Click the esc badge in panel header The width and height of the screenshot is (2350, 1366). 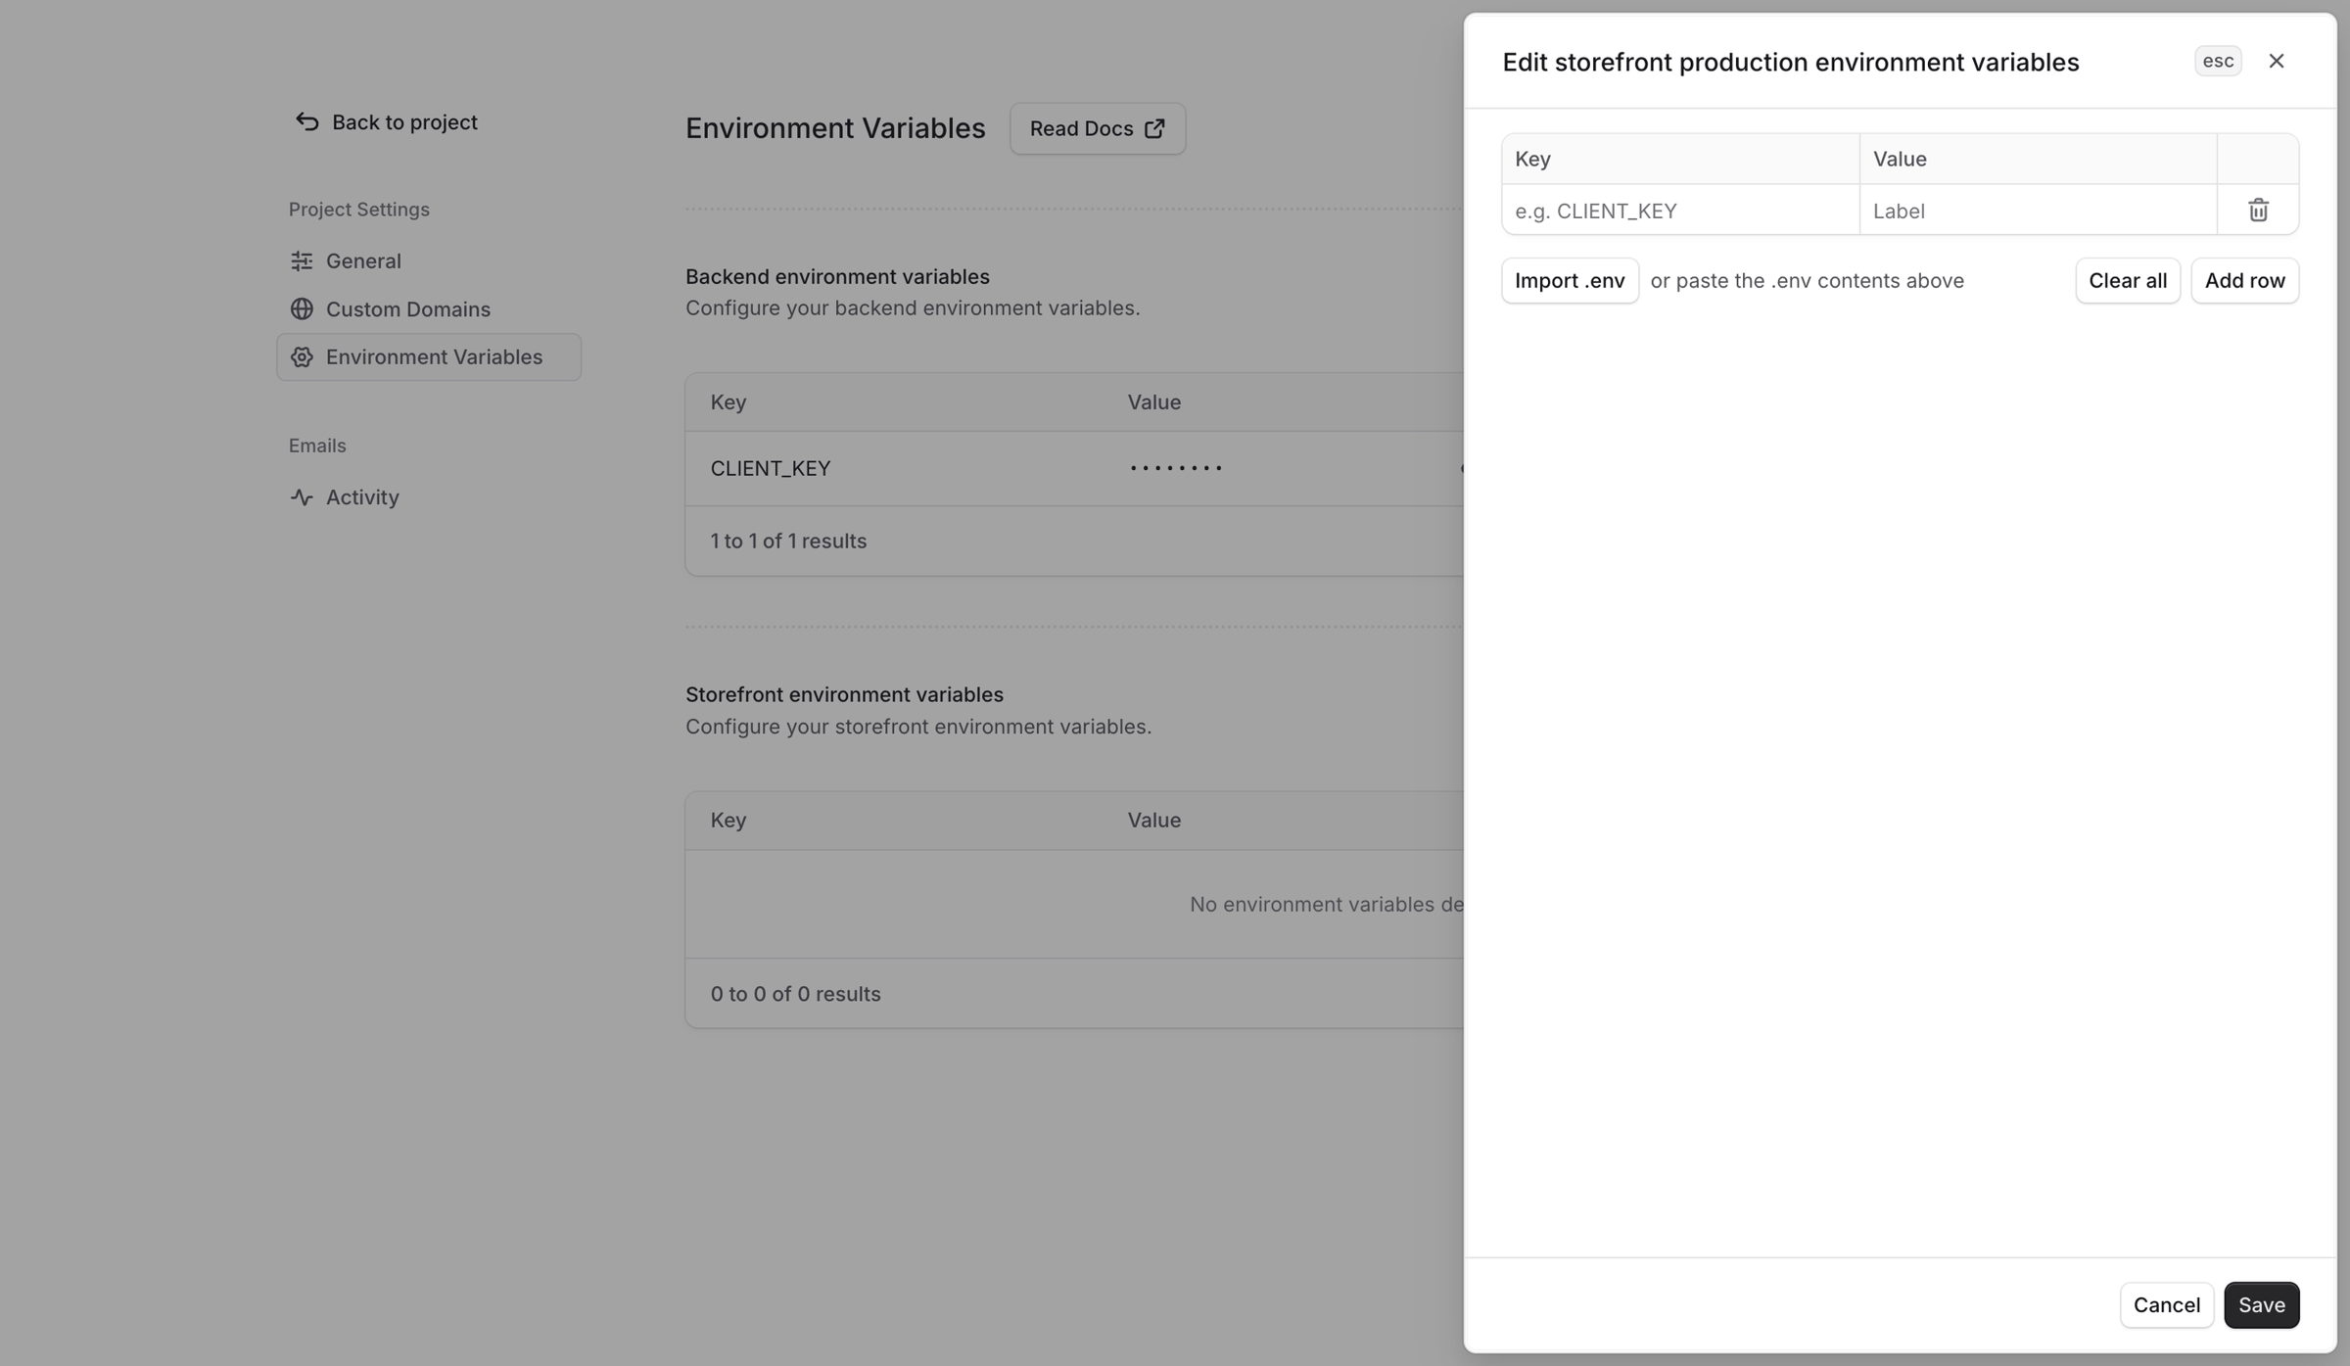pos(2218,61)
